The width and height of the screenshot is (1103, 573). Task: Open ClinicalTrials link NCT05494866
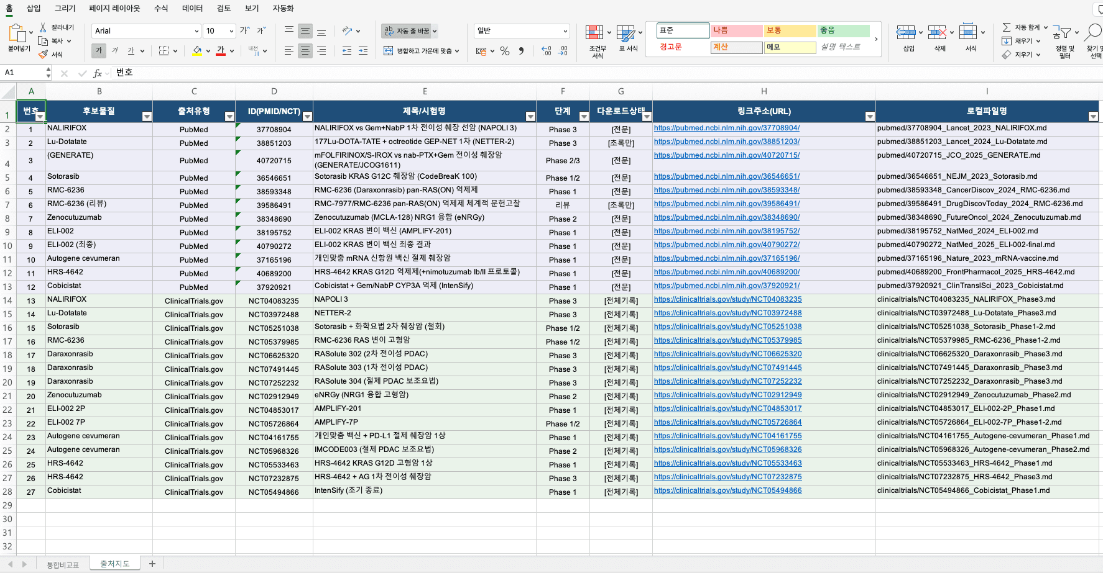coord(728,490)
